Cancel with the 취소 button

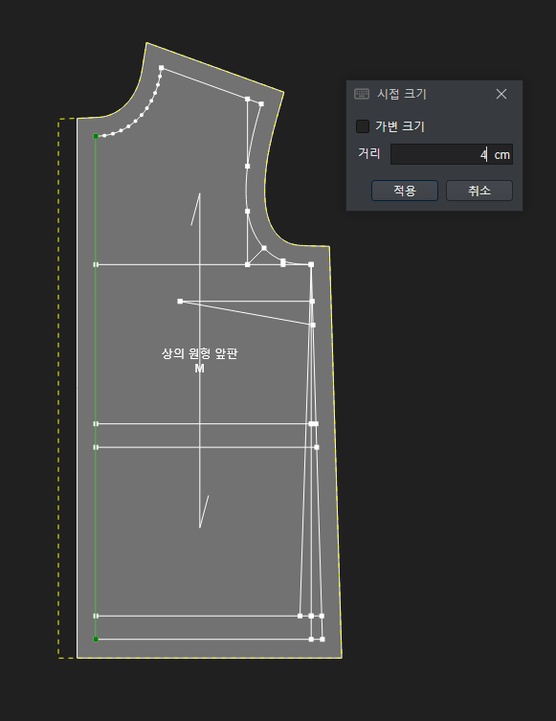click(x=479, y=191)
